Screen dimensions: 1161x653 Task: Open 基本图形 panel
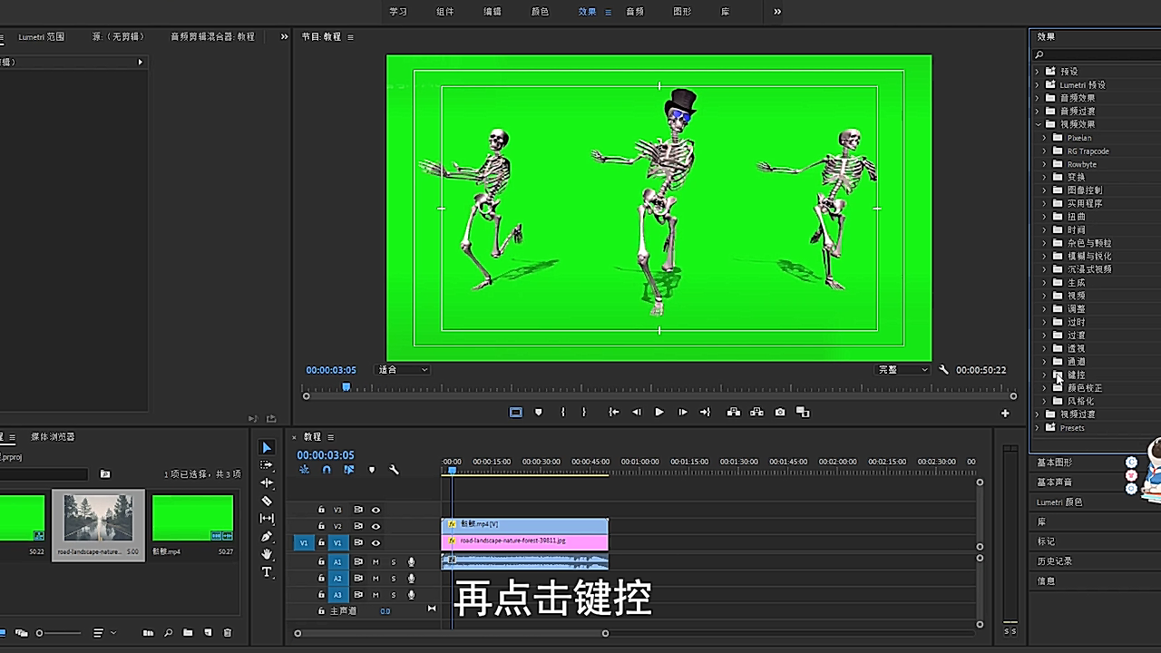coord(1055,463)
